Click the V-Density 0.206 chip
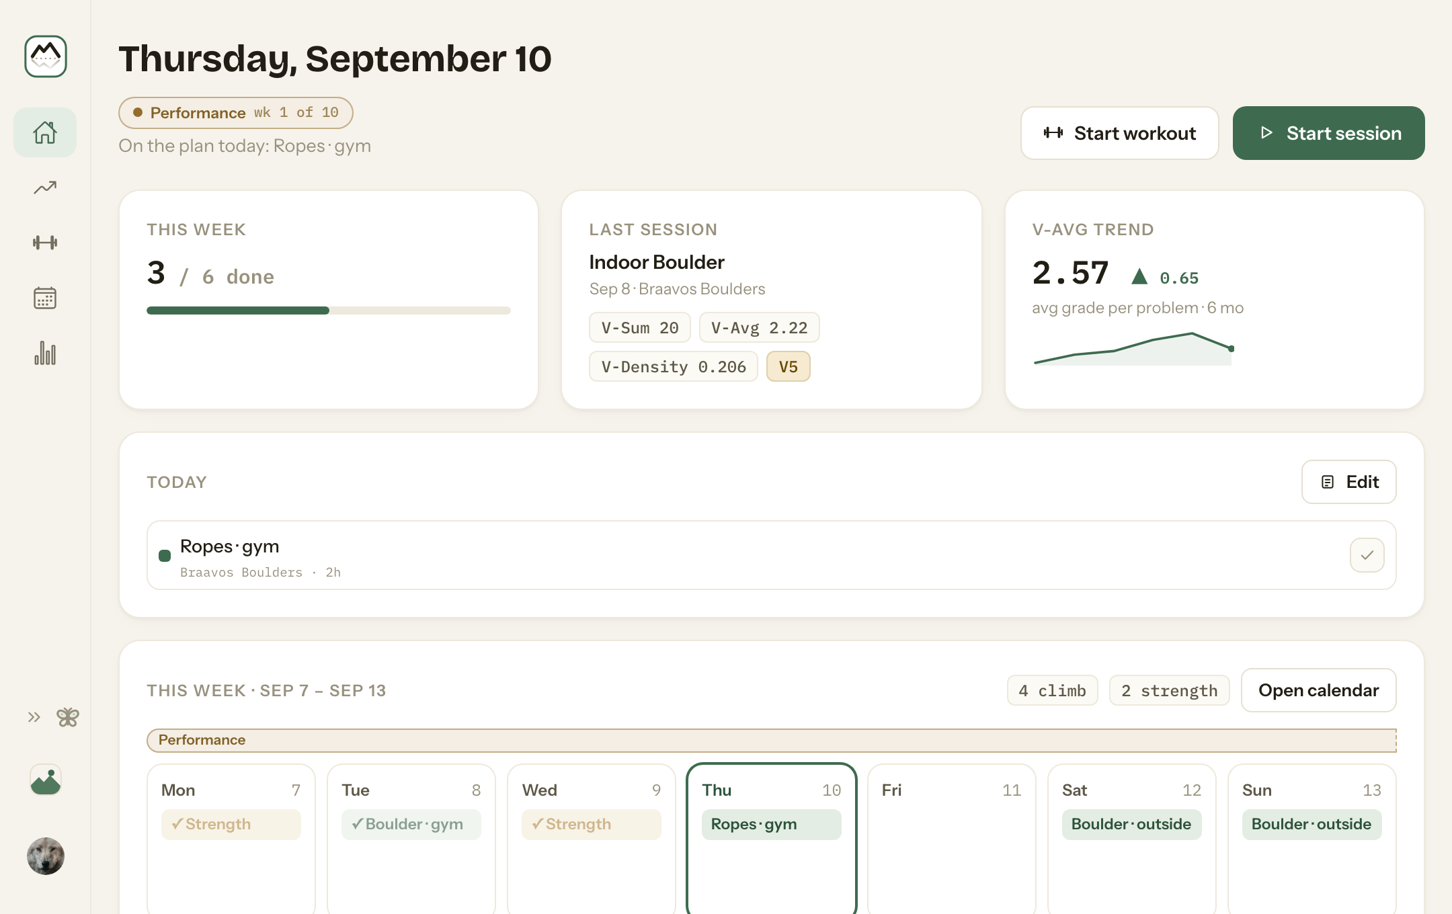 click(x=673, y=367)
